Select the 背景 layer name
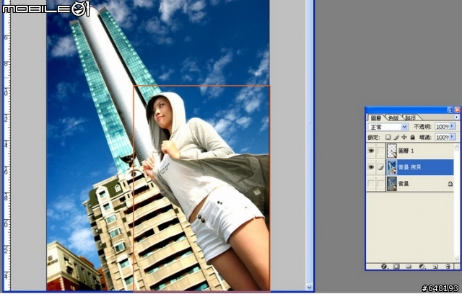 click(x=404, y=184)
